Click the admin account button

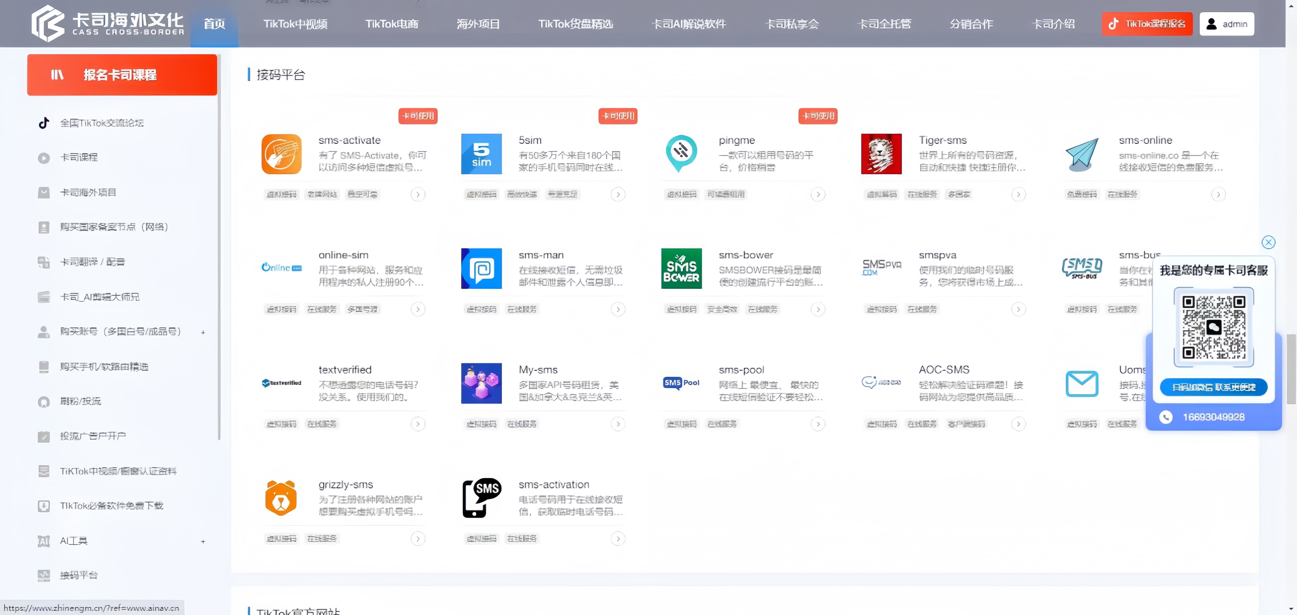pos(1227,24)
